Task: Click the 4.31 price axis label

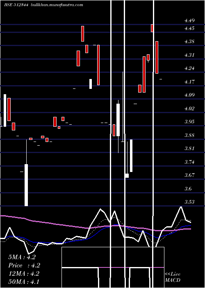Action: 189,55
